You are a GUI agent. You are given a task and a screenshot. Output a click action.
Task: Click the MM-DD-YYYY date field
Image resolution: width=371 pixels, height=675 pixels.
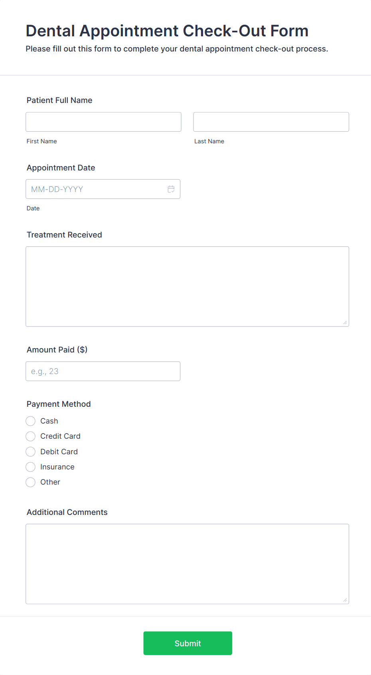tap(96, 189)
